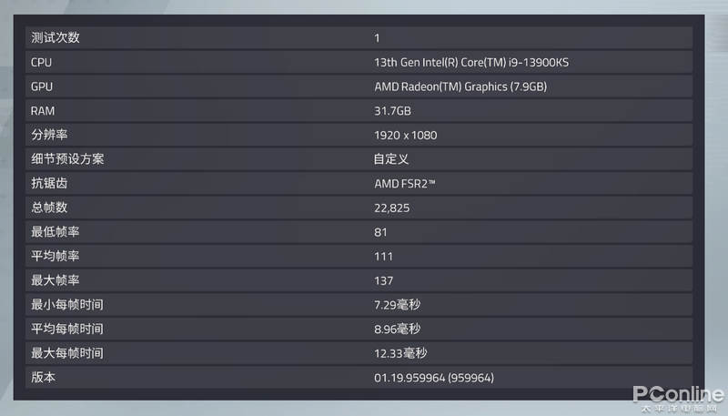Click the 总帧数 label
This screenshot has width=728, height=416.
(x=49, y=208)
